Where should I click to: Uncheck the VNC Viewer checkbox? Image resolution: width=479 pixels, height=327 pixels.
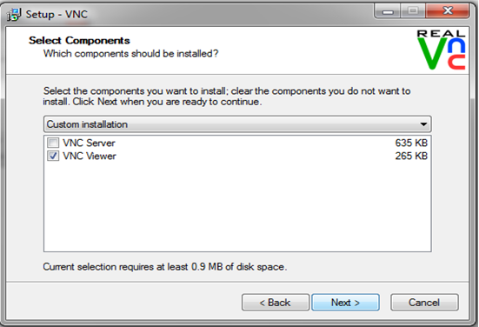(53, 156)
